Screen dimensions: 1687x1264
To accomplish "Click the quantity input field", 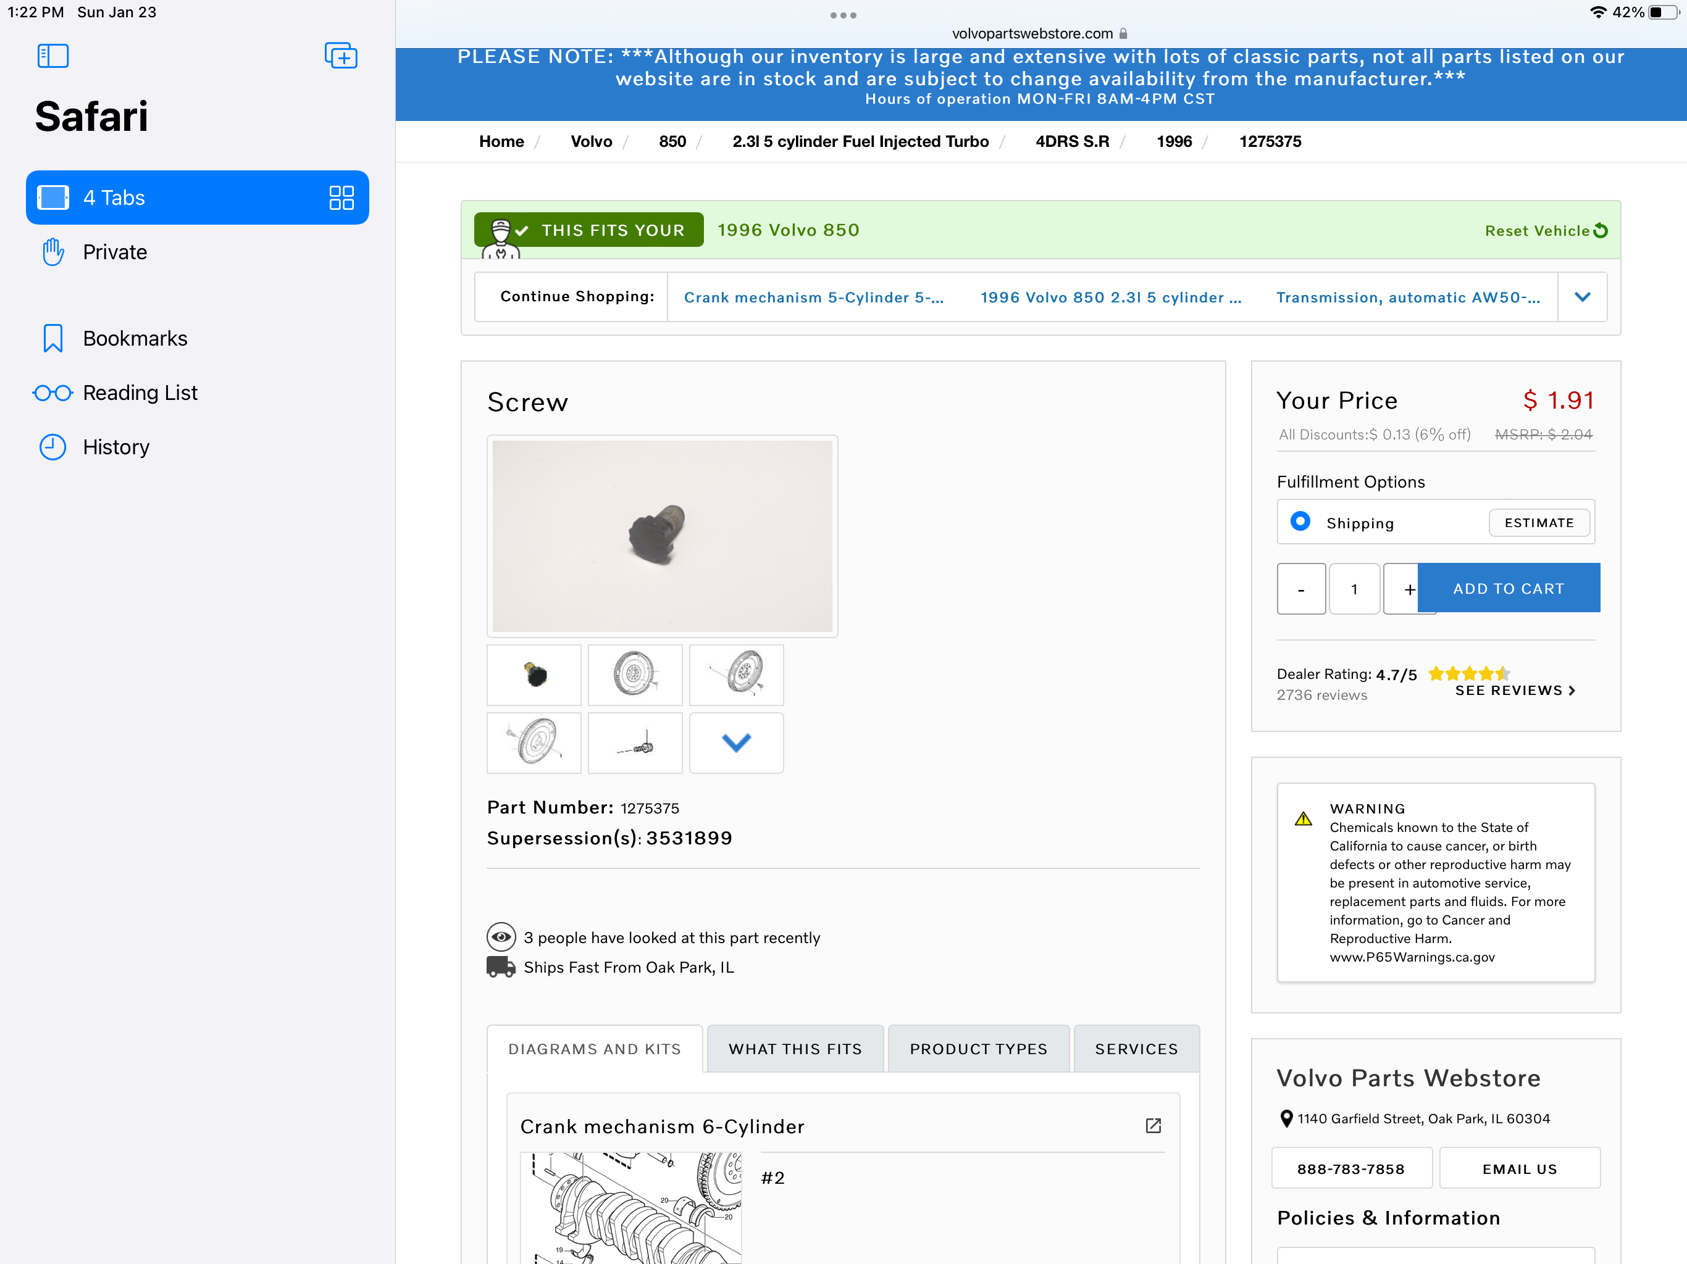I will [x=1354, y=589].
